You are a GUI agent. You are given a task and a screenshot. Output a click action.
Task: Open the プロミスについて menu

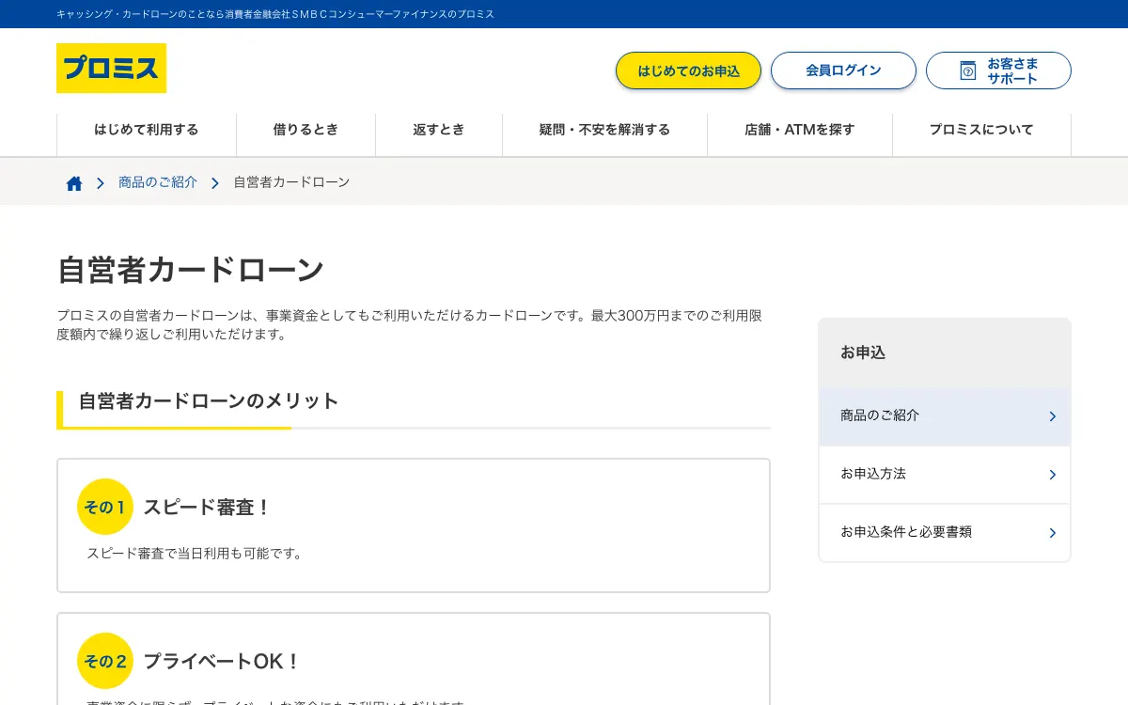tap(981, 130)
